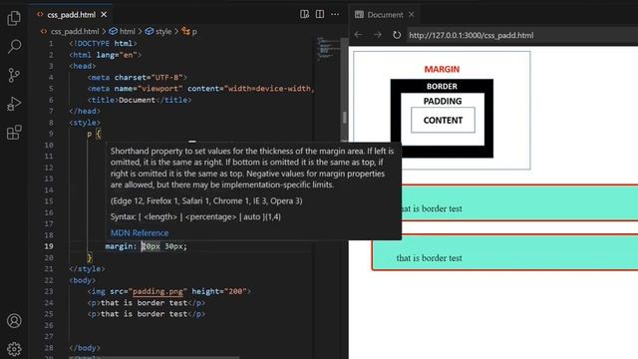Open the Extensions view
Screen dimensions: 638x359
(x=14, y=133)
